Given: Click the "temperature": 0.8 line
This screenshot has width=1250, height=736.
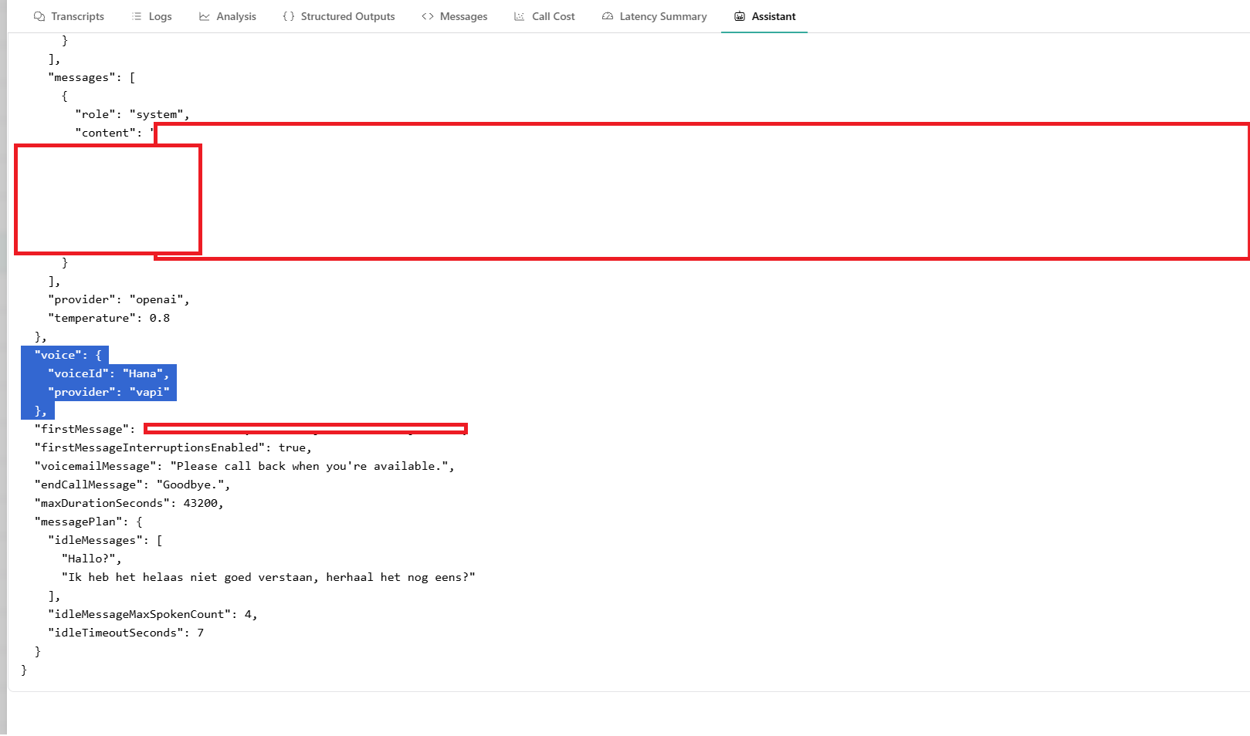Looking at the screenshot, I should (x=109, y=318).
